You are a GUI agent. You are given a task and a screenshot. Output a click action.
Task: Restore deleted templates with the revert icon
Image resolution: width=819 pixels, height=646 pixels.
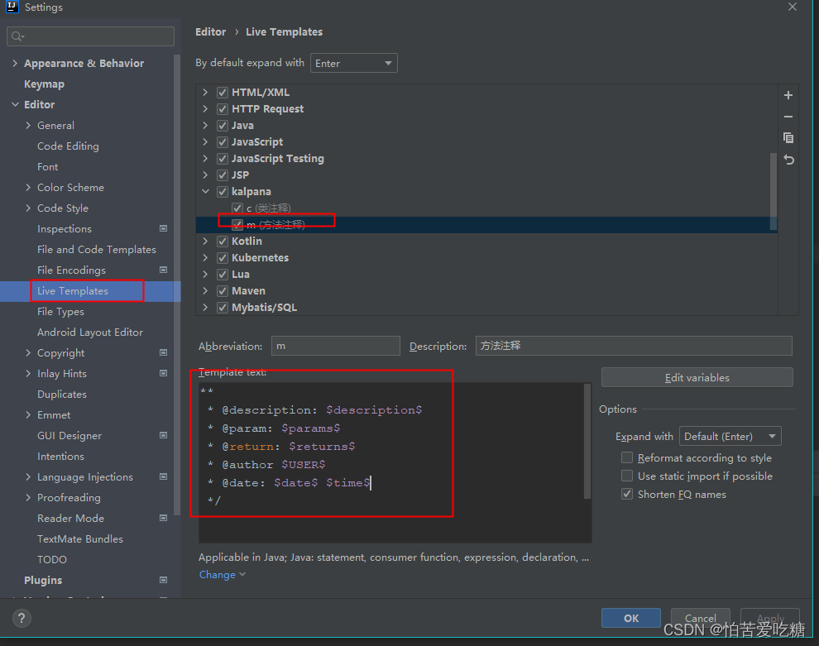coord(788,160)
